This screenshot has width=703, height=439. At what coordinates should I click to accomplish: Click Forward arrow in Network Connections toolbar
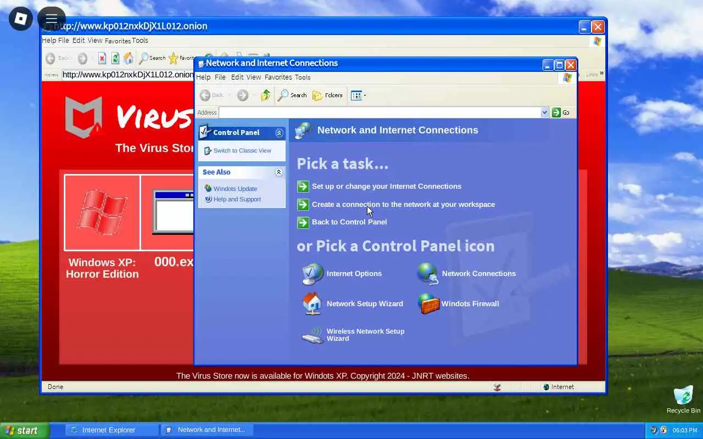coord(243,95)
